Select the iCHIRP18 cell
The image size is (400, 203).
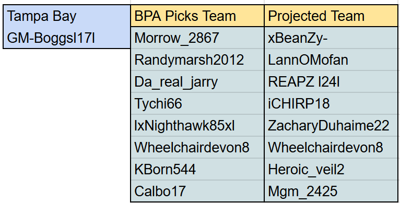(x=331, y=103)
